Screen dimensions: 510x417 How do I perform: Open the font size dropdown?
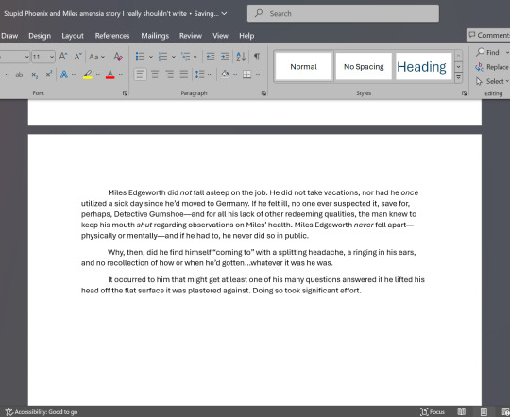pos(52,57)
